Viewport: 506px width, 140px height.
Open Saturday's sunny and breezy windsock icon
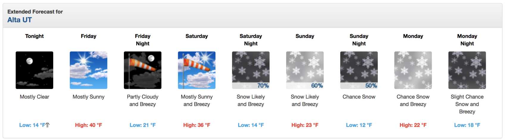(x=197, y=70)
